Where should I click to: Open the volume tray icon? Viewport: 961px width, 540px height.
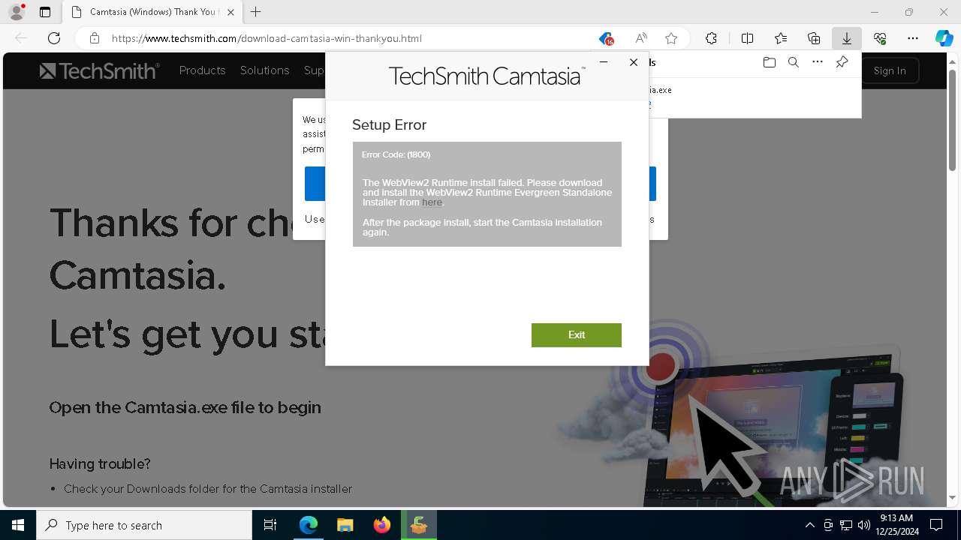[863, 525]
